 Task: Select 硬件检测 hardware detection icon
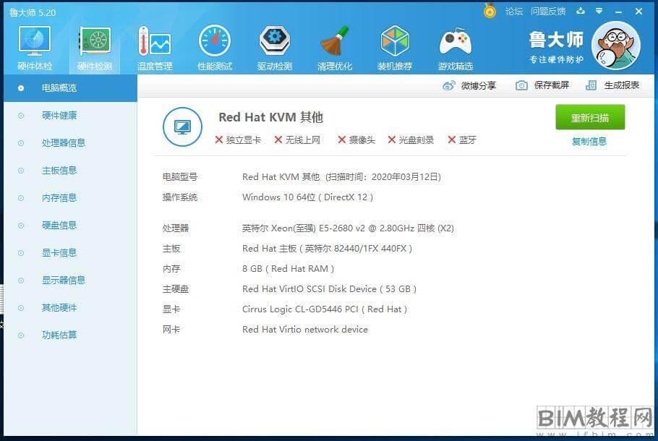[95, 48]
